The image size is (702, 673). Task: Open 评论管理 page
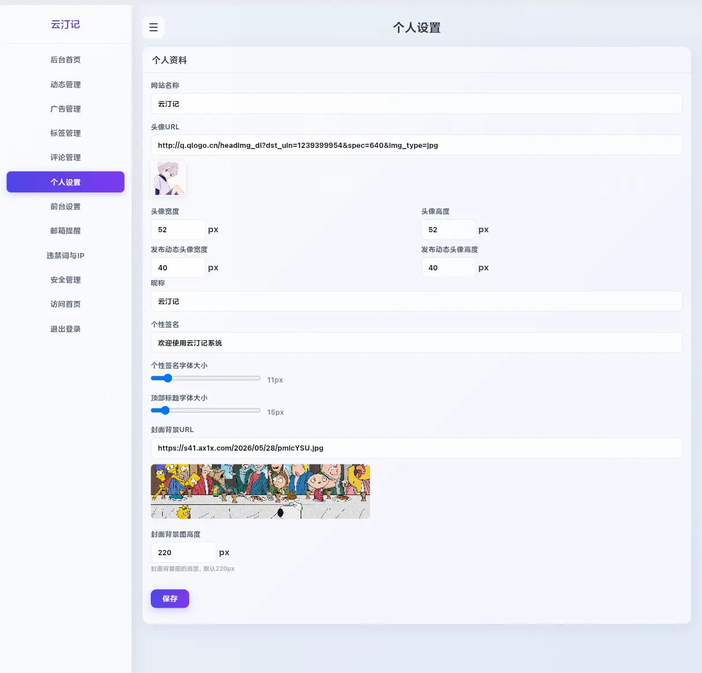(65, 157)
